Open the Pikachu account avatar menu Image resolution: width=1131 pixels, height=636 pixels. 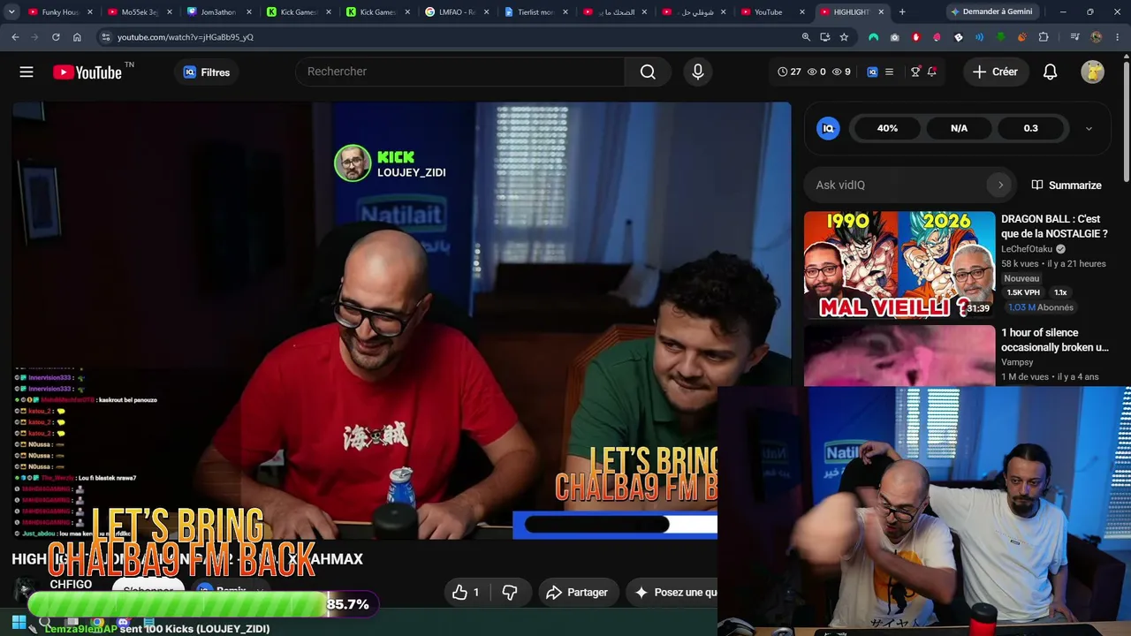pyautogui.click(x=1093, y=72)
